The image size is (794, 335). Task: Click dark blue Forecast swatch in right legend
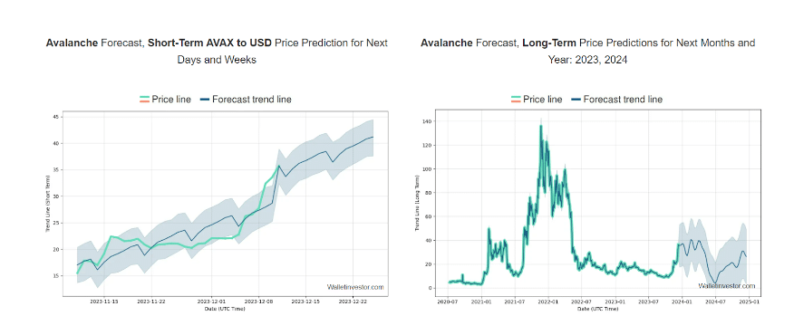point(576,100)
